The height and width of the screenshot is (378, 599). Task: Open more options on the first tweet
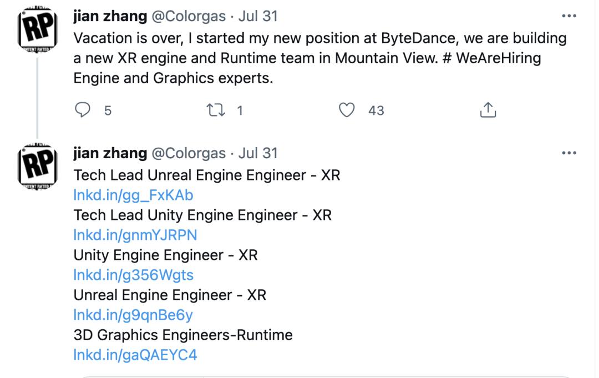(x=570, y=17)
